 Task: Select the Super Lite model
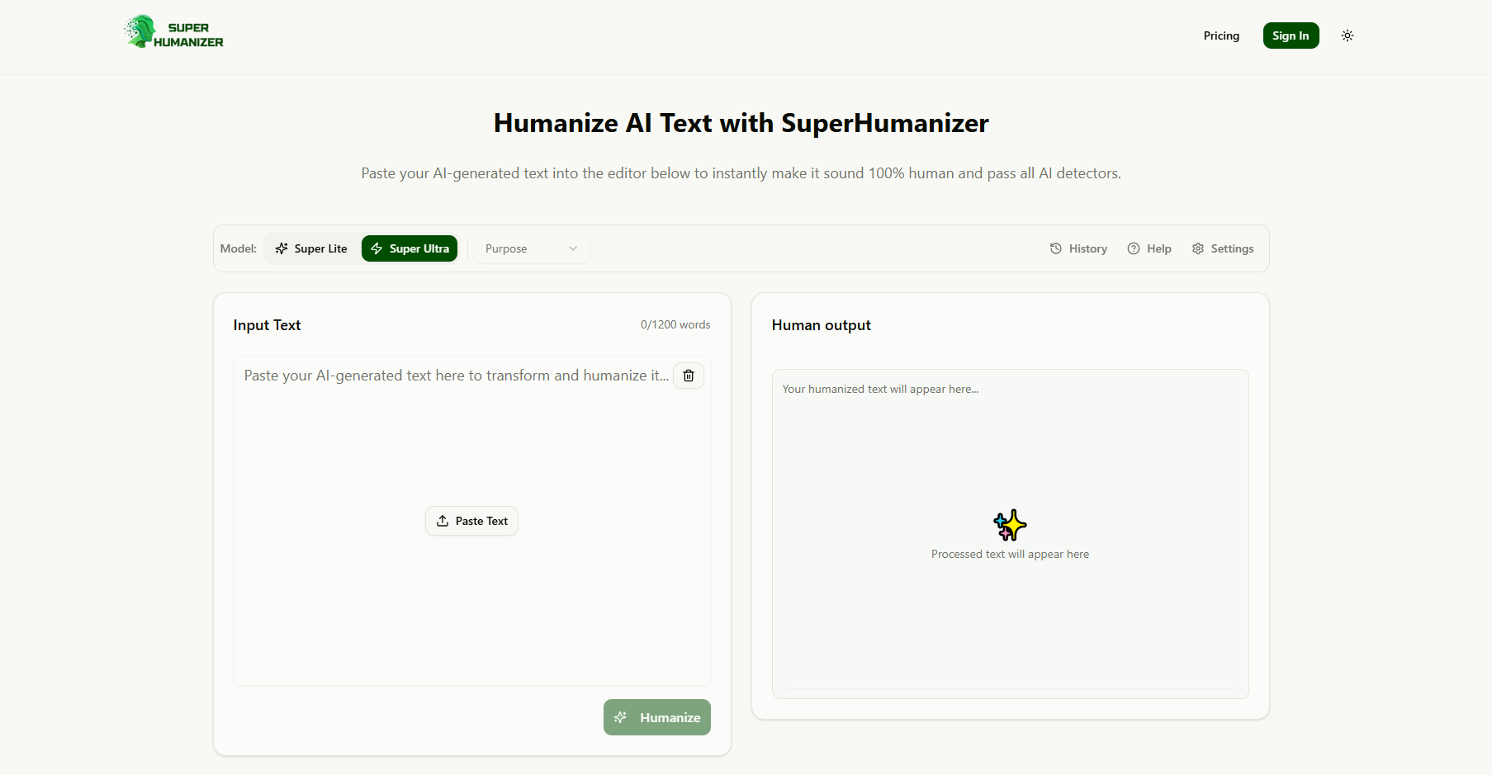[311, 248]
